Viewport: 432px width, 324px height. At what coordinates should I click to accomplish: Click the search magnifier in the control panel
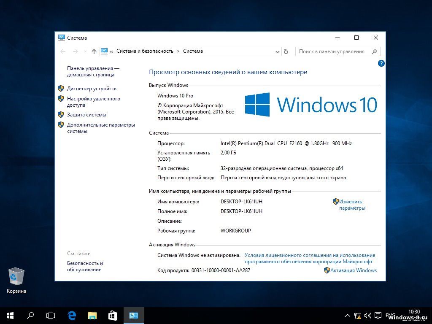click(374, 51)
